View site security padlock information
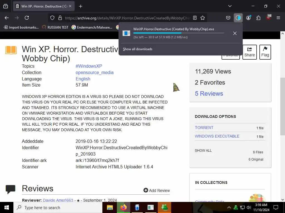The height and width of the screenshot is (213, 285). tap(60, 18)
